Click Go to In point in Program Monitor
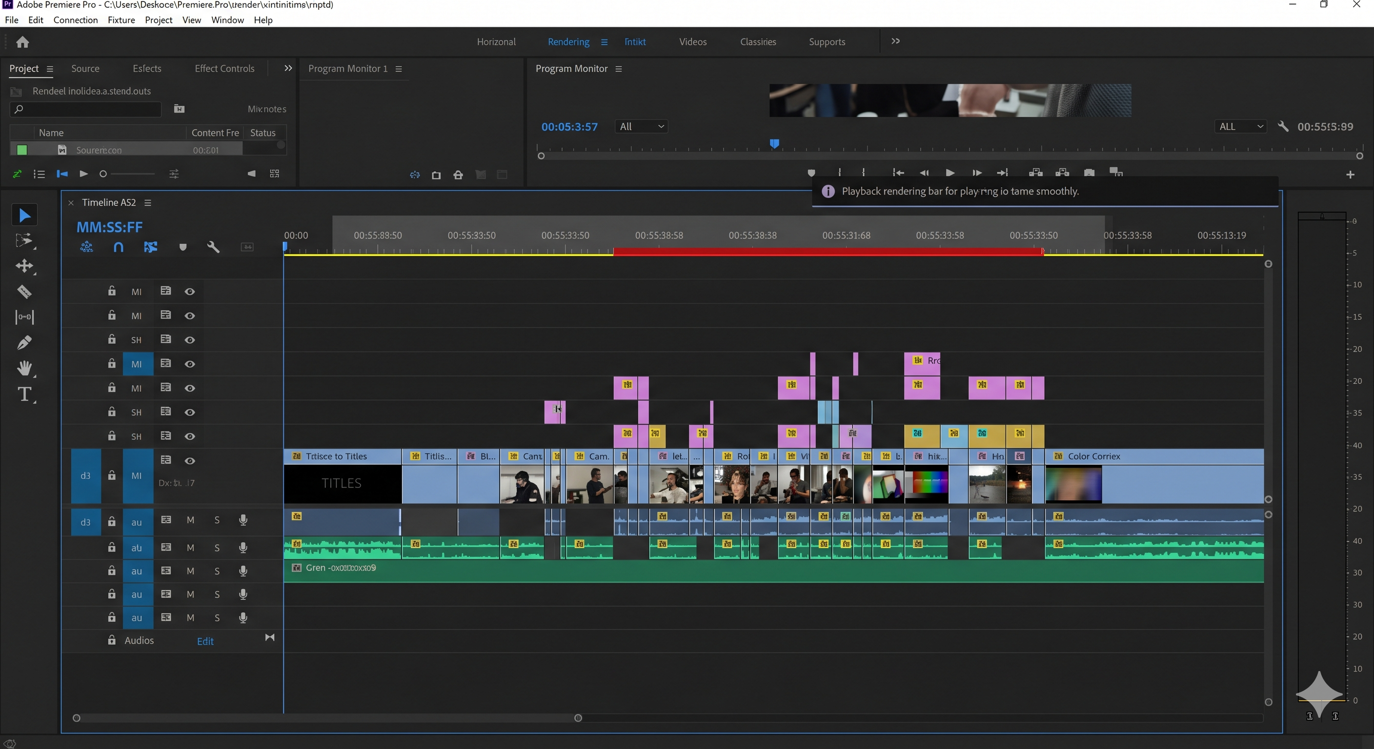The height and width of the screenshot is (749, 1374). click(898, 173)
